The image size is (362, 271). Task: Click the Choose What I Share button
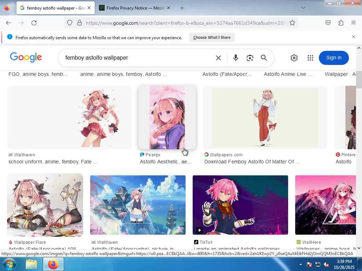pyautogui.click(x=212, y=37)
